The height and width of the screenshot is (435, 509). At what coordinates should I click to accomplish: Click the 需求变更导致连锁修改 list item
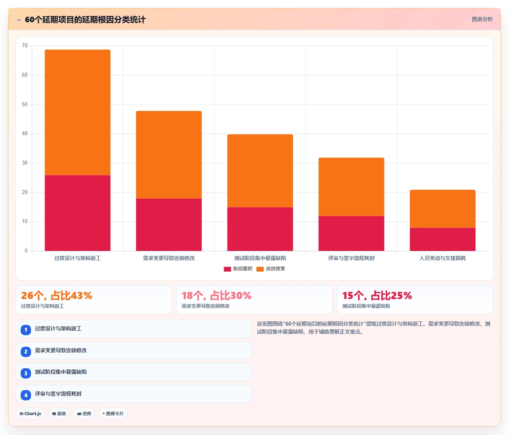tap(134, 350)
